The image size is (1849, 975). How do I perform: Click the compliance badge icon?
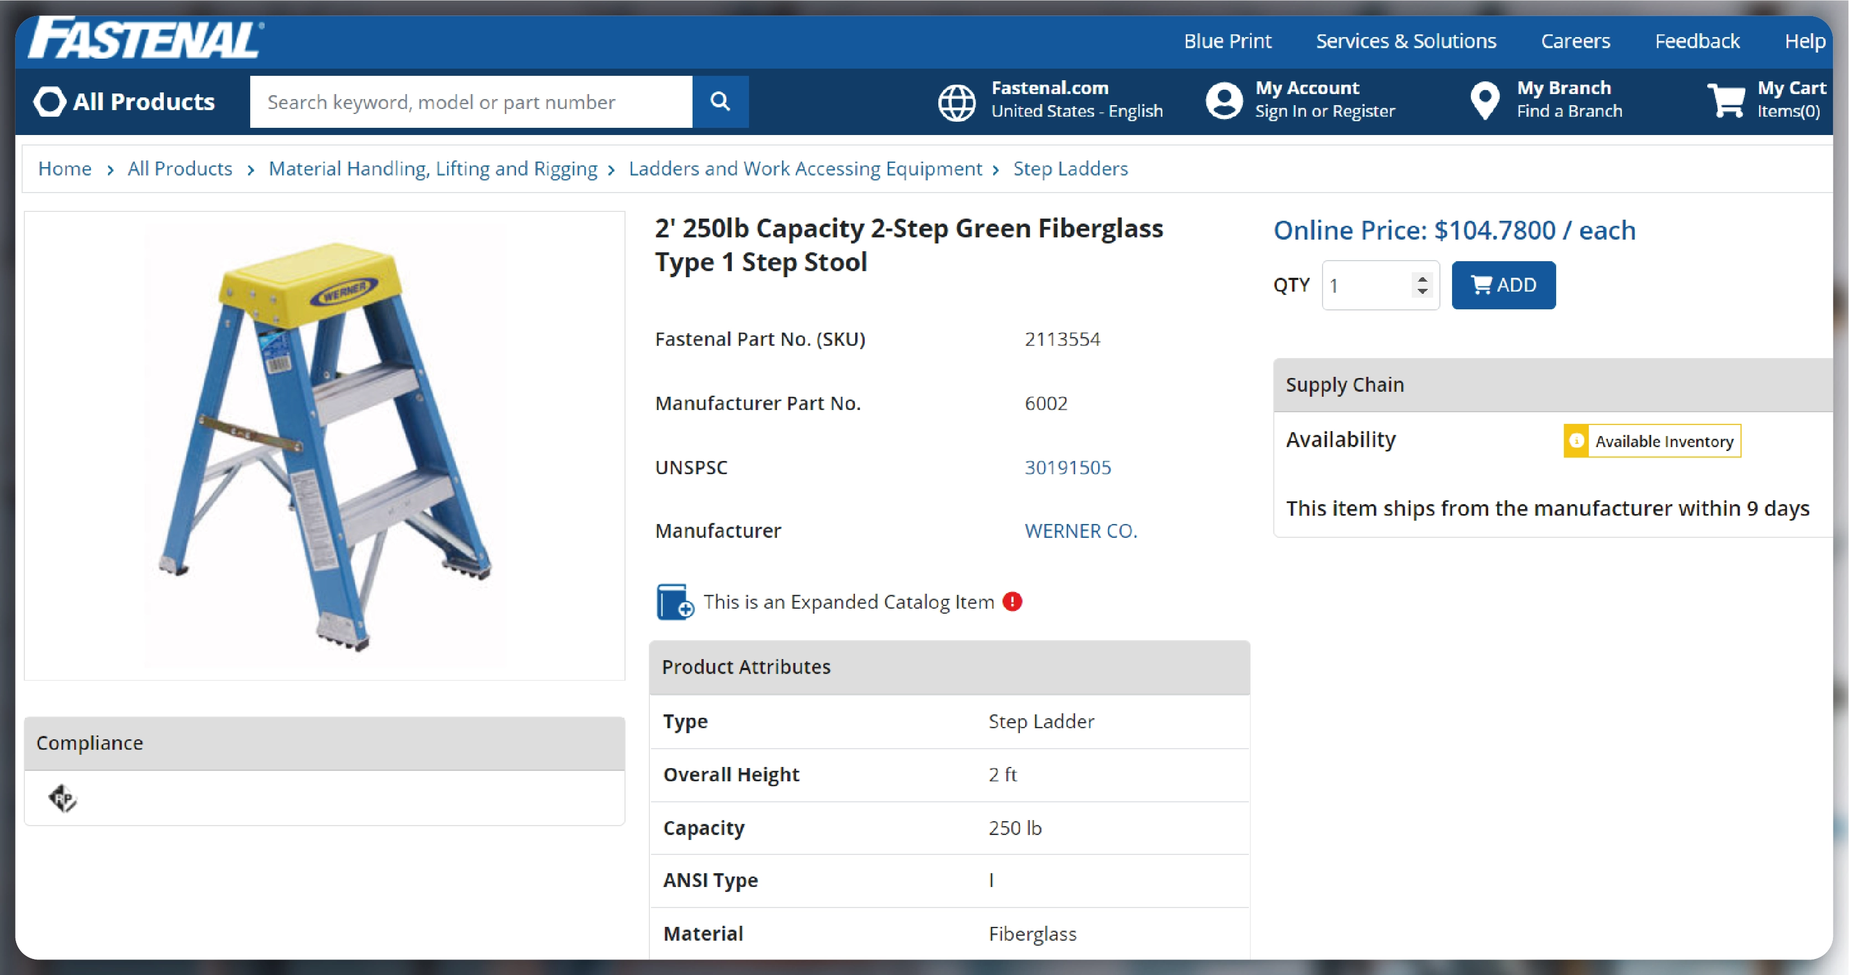pos(63,798)
